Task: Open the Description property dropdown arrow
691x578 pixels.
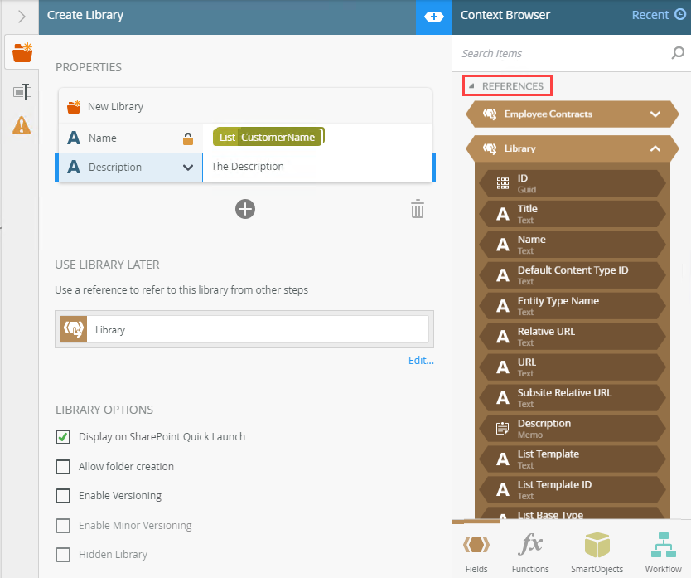Action: pyautogui.click(x=188, y=168)
